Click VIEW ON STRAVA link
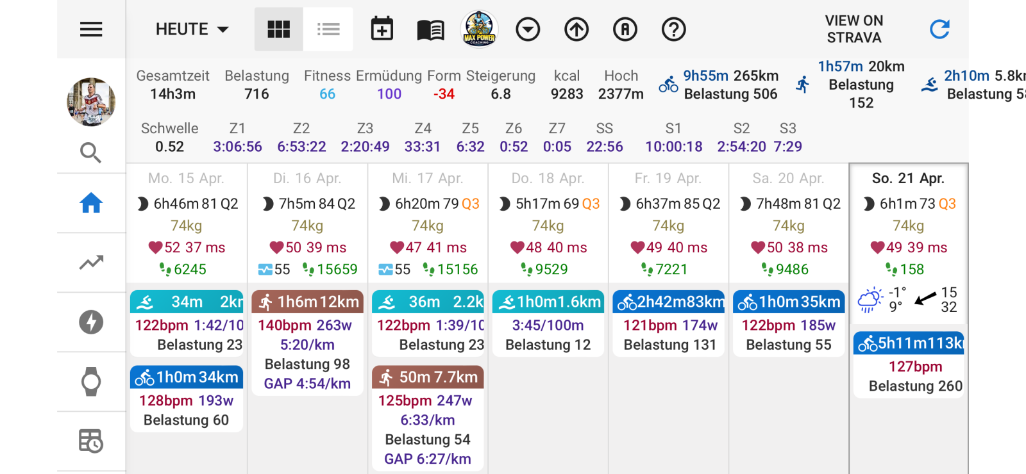The height and width of the screenshot is (474, 1026). click(854, 29)
